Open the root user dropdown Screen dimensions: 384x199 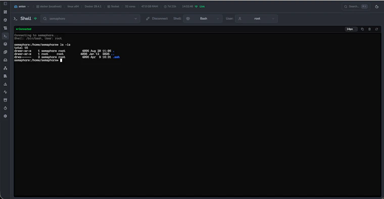click(256, 19)
